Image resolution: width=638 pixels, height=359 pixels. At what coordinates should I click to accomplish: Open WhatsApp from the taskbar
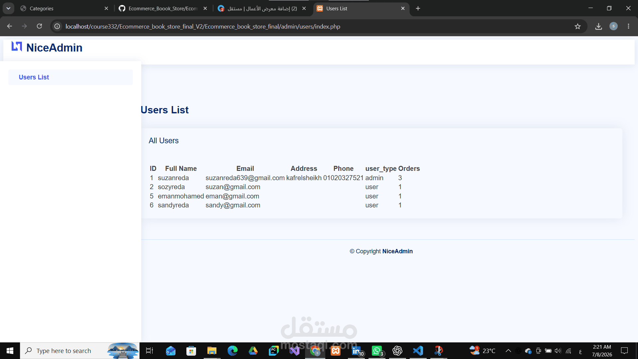[377, 351]
